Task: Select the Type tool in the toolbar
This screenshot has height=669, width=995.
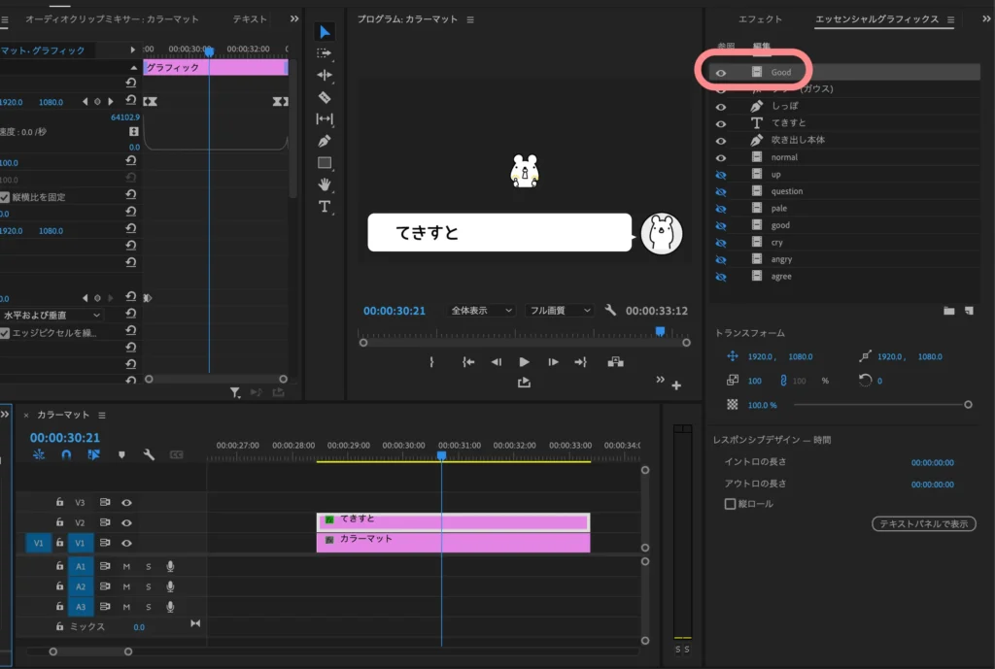Action: pyautogui.click(x=325, y=206)
